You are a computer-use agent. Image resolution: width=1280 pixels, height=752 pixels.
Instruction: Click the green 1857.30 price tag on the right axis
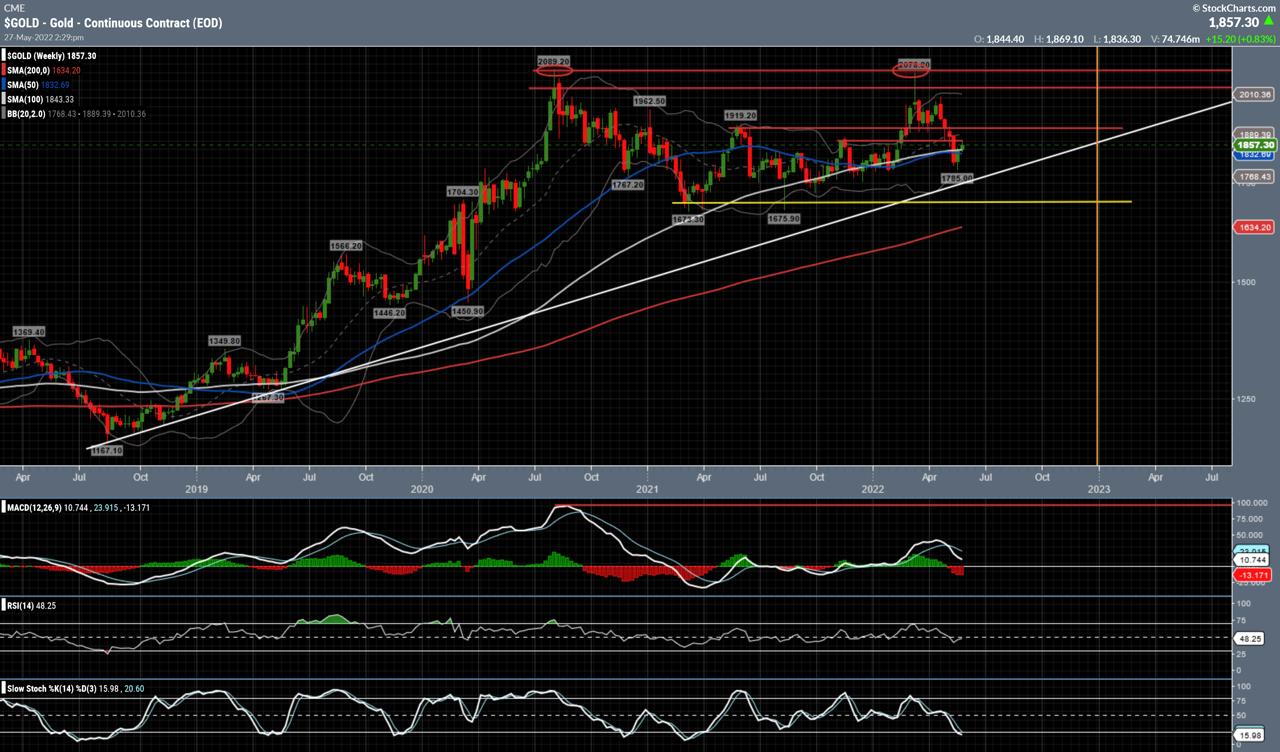[x=1255, y=145]
